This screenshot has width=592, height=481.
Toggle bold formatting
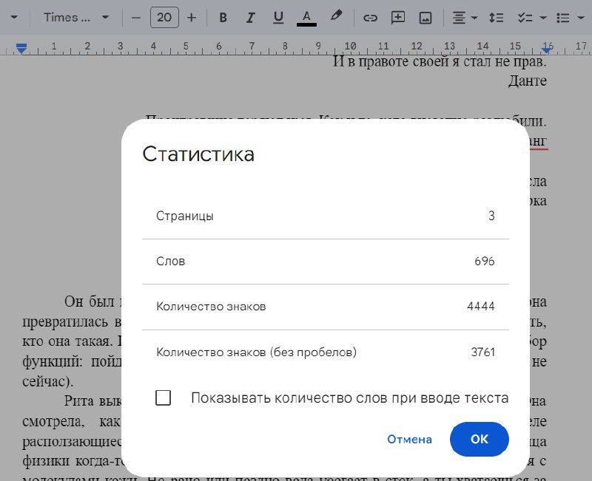(223, 17)
